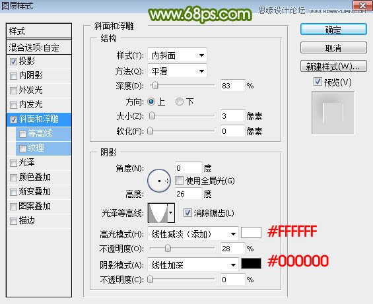This screenshot has height=304, width=373.
Task: Click the style preview thumbnail
Action: pyautogui.click(x=333, y=113)
